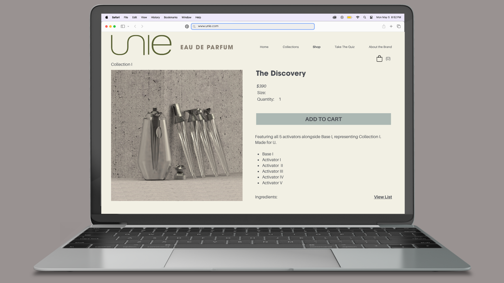This screenshot has width=504, height=283.
Task: Go to the Home page link
Action: 264,47
